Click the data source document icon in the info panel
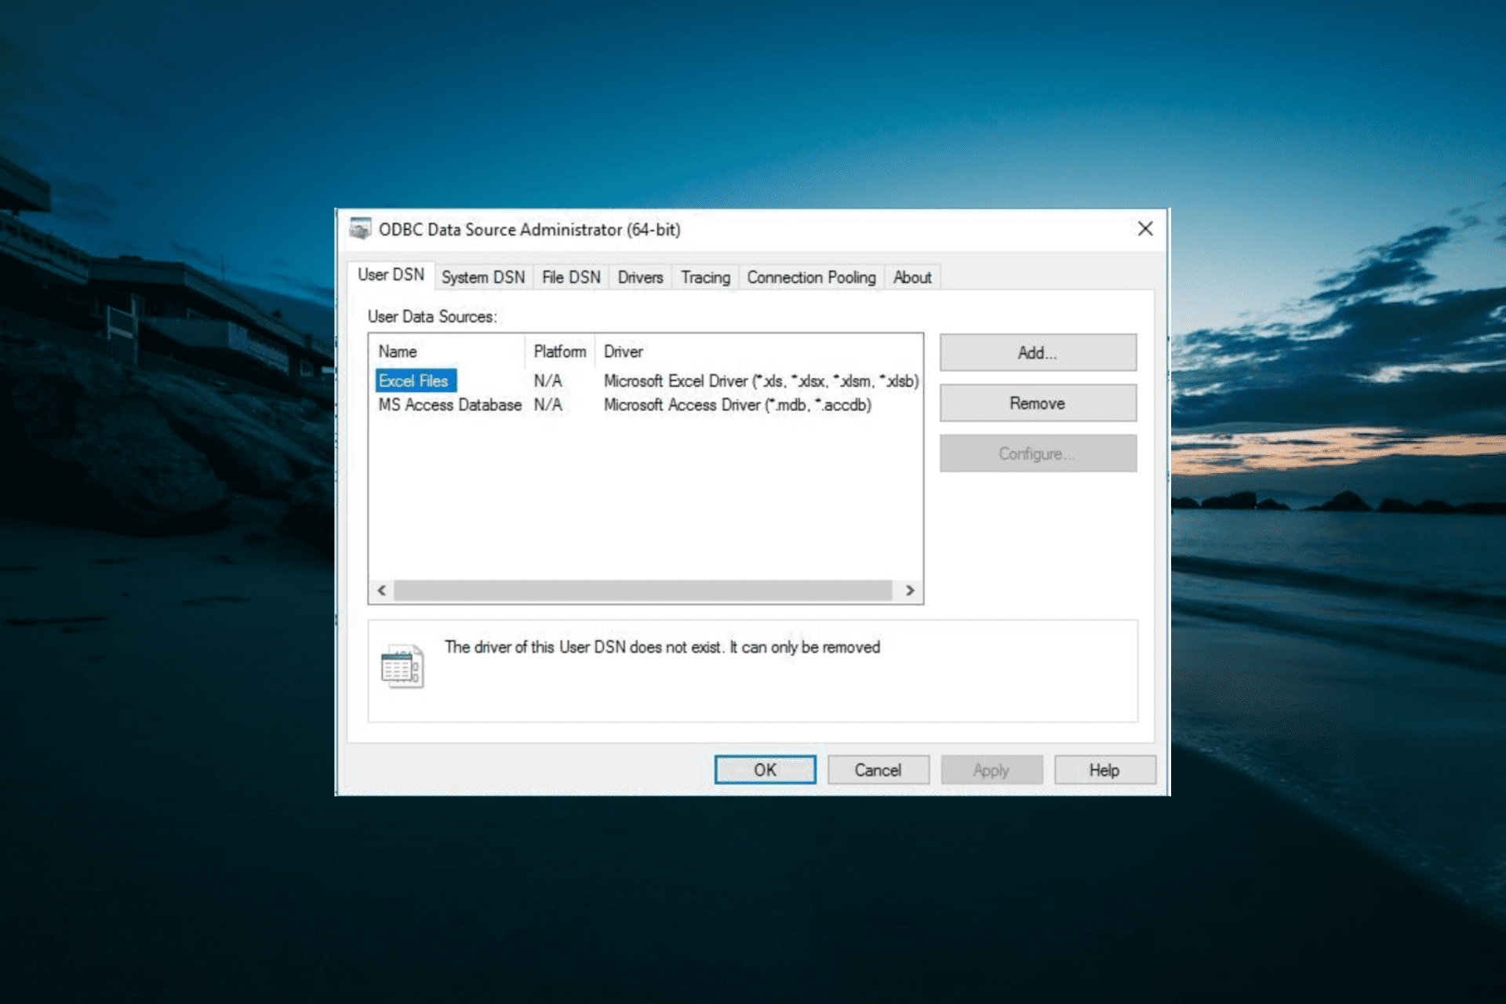 click(402, 667)
